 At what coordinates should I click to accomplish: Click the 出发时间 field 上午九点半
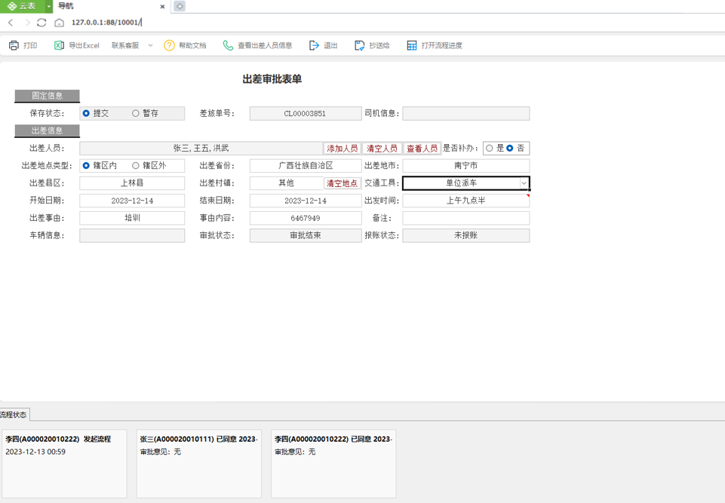[465, 201]
